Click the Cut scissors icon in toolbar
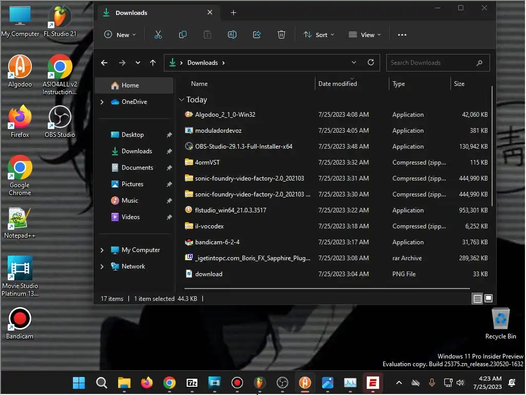This screenshot has width=526, height=395. [158, 34]
